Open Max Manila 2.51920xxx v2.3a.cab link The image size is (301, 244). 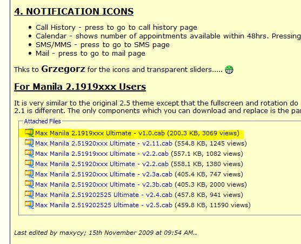(104, 174)
